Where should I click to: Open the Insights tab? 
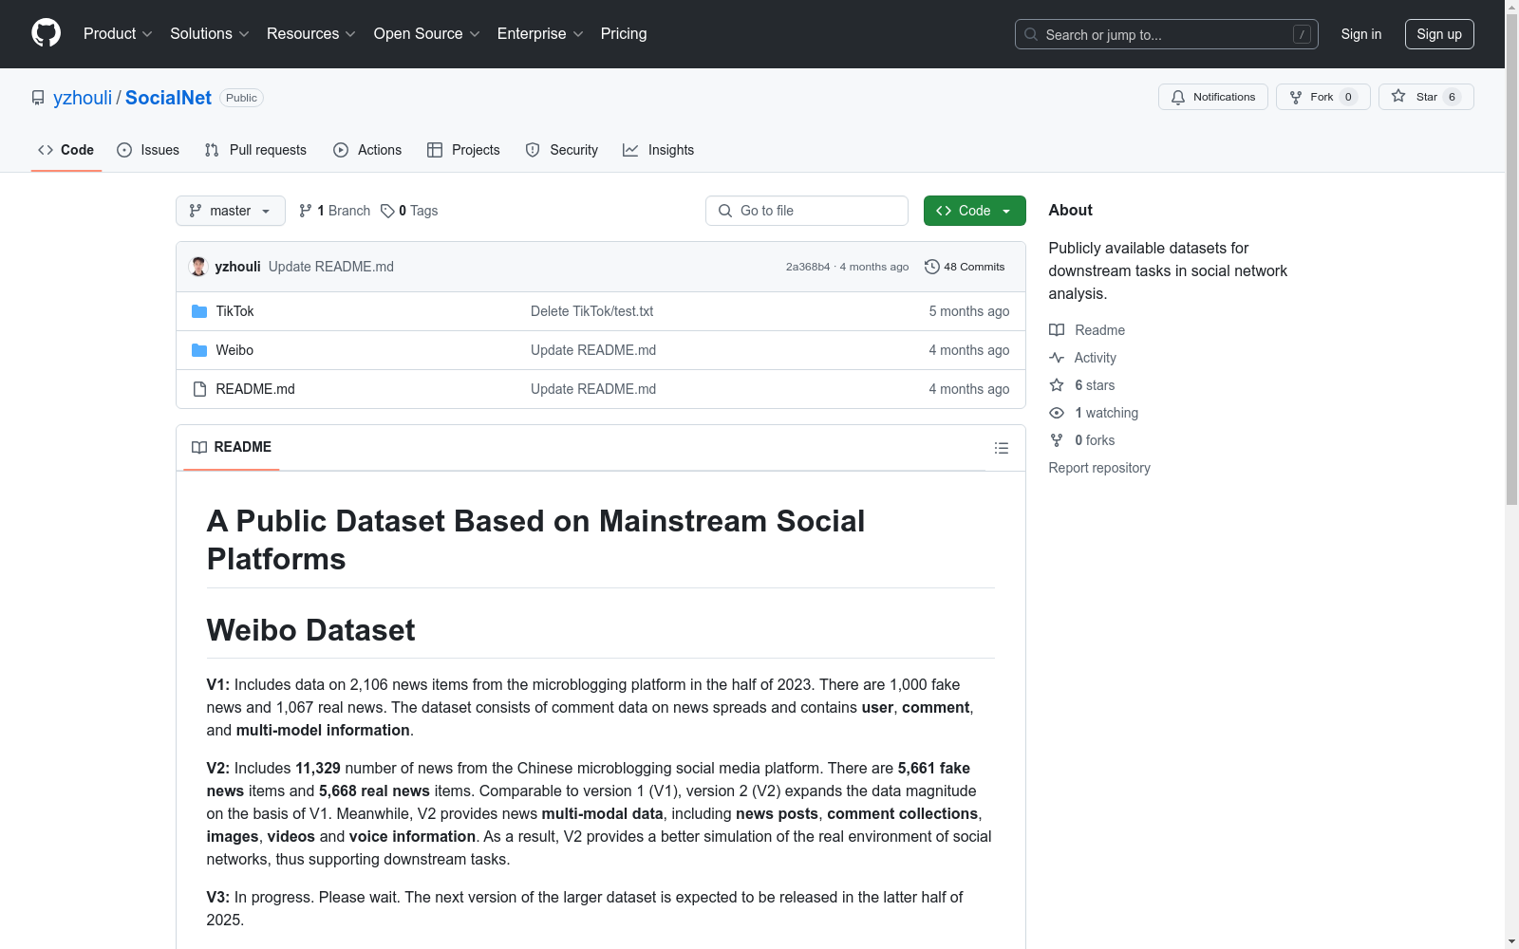tap(659, 150)
